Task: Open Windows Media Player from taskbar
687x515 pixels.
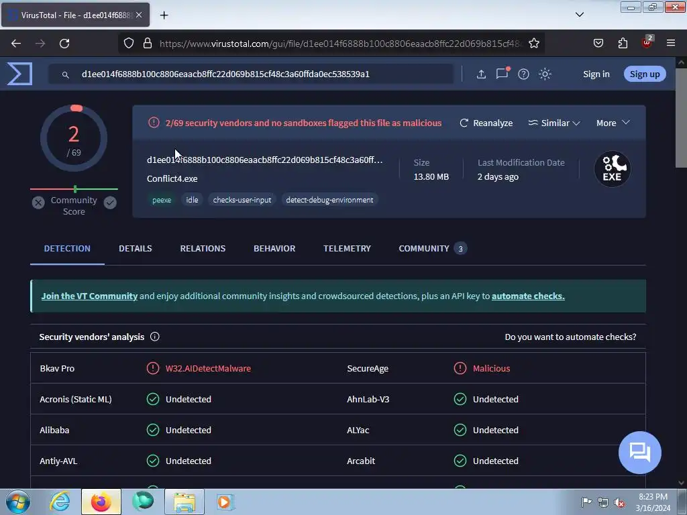Action: pyautogui.click(x=225, y=502)
